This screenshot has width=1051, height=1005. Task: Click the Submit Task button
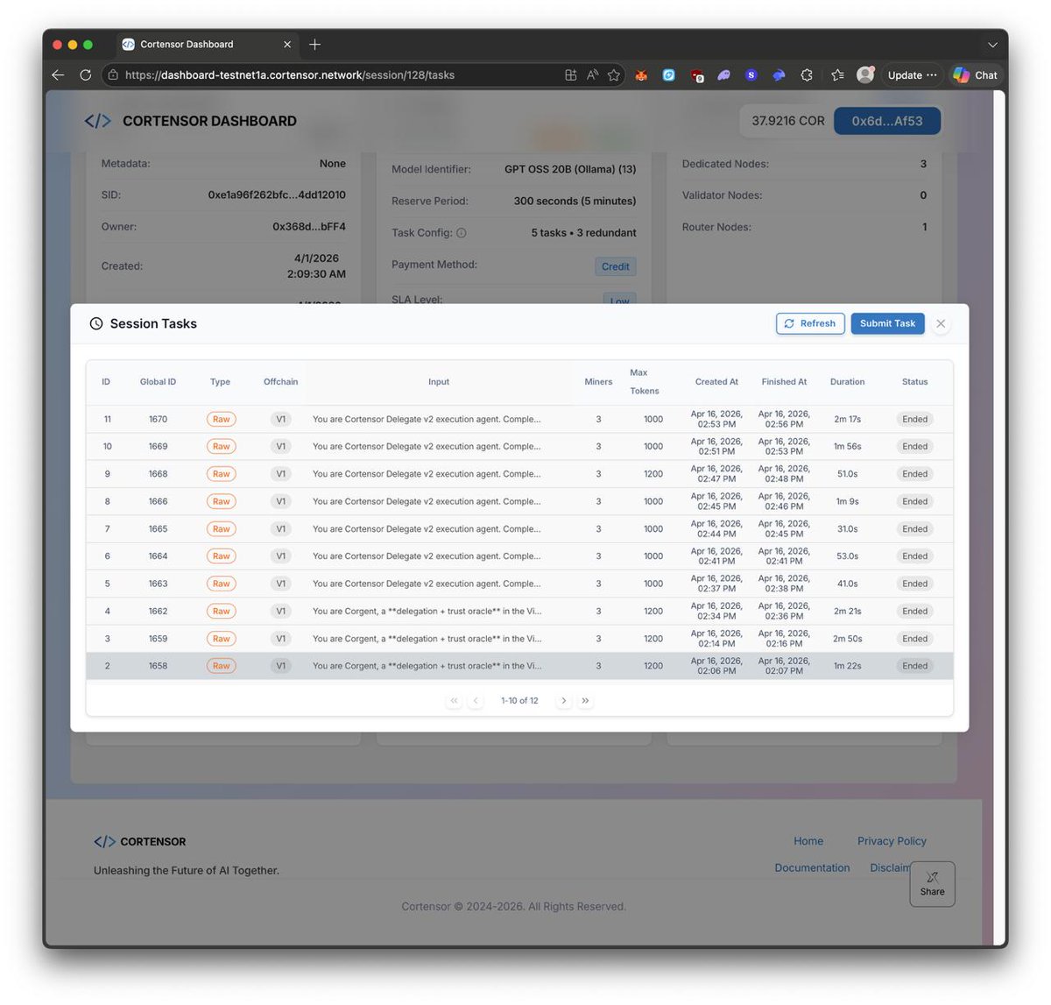[887, 323]
